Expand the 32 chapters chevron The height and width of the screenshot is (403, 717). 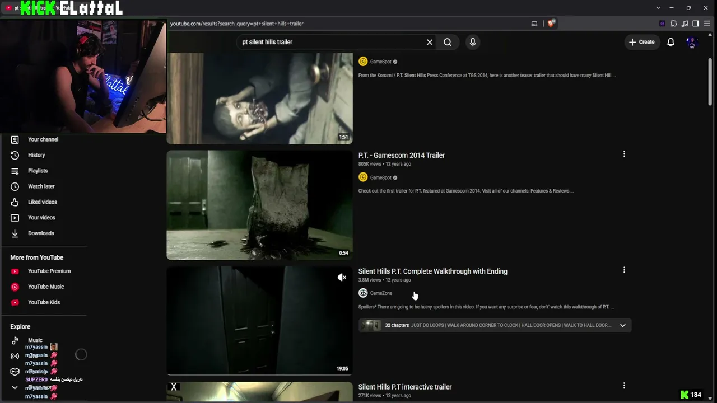(622, 325)
